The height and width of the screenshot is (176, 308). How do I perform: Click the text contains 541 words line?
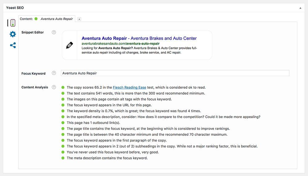[136, 93]
